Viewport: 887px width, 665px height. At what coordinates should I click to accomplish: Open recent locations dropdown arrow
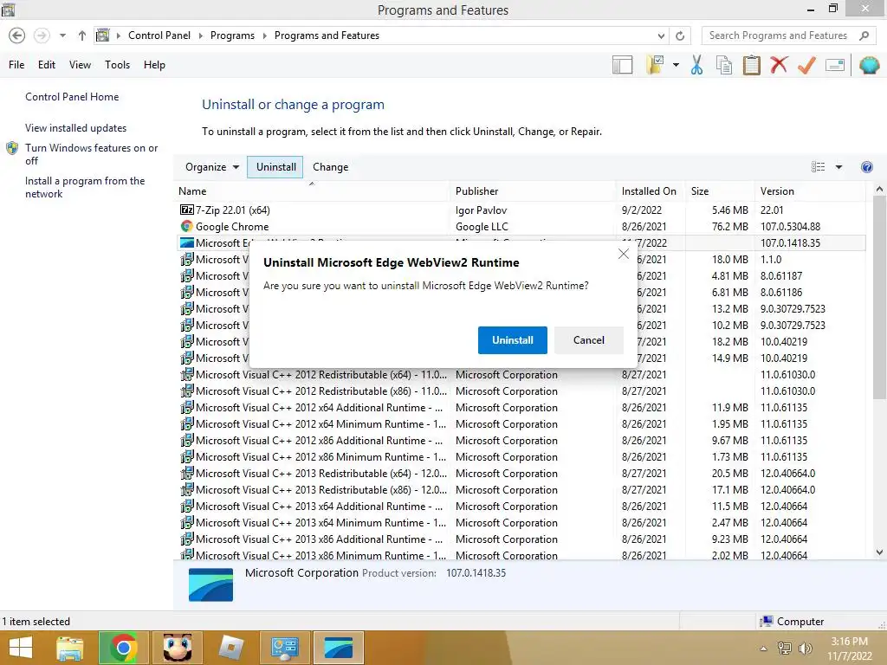62,36
